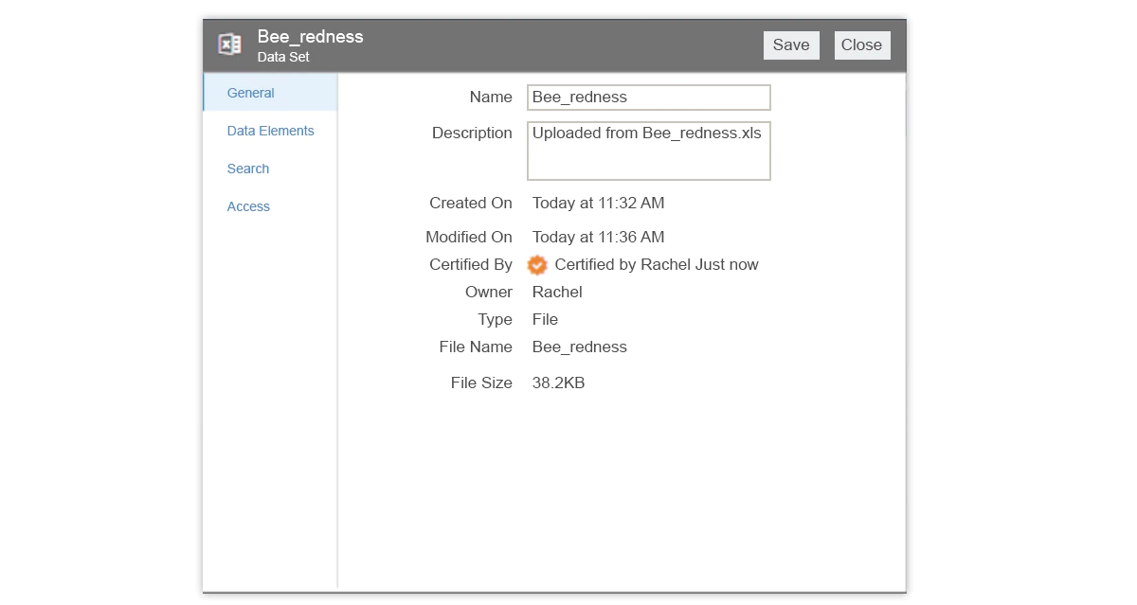Go to the Search tab
1137x605 pixels.
coord(248,169)
